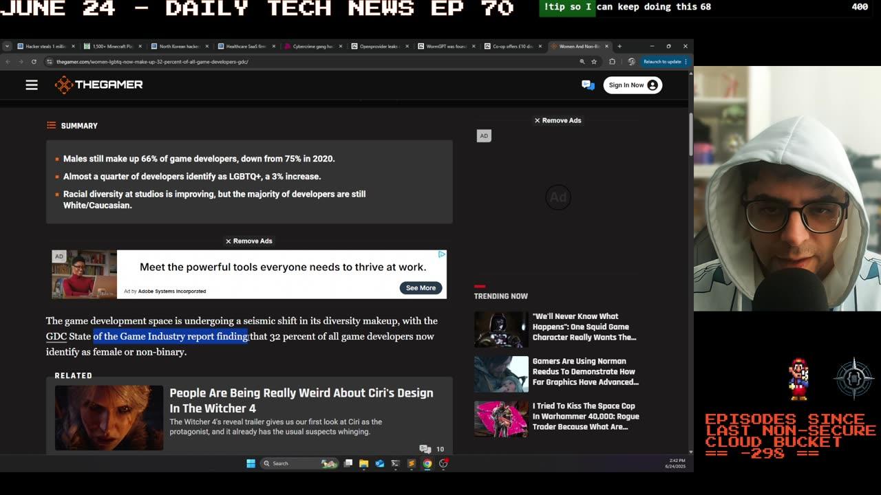Screen dimensions: 881x495
Task: Open the Norman Reedus graphics trending article
Action: [585, 372]
